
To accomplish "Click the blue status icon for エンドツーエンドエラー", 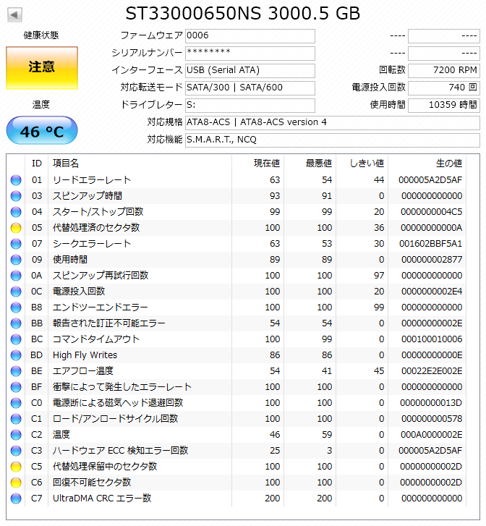I will [16, 307].
